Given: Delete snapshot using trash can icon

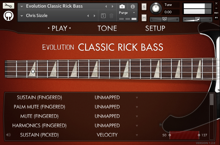Looking at the screenshot, I should click(x=112, y=16).
